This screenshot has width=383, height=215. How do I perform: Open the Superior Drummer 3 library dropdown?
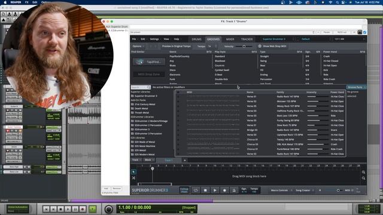pyautogui.click(x=278, y=39)
